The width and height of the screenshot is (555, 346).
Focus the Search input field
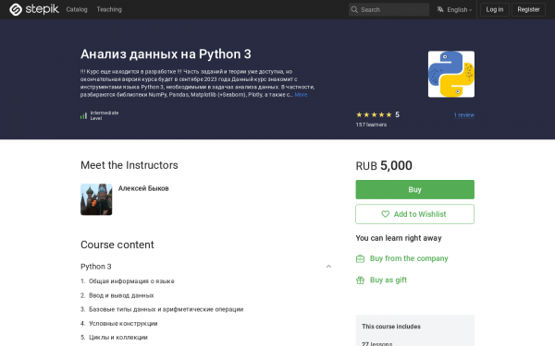[388, 9]
